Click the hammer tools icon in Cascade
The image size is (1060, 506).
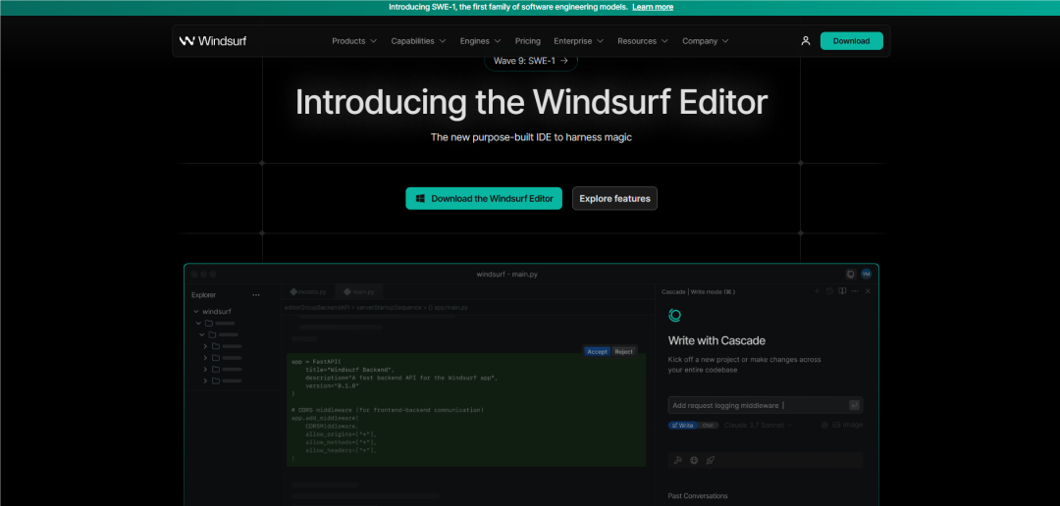coord(678,460)
